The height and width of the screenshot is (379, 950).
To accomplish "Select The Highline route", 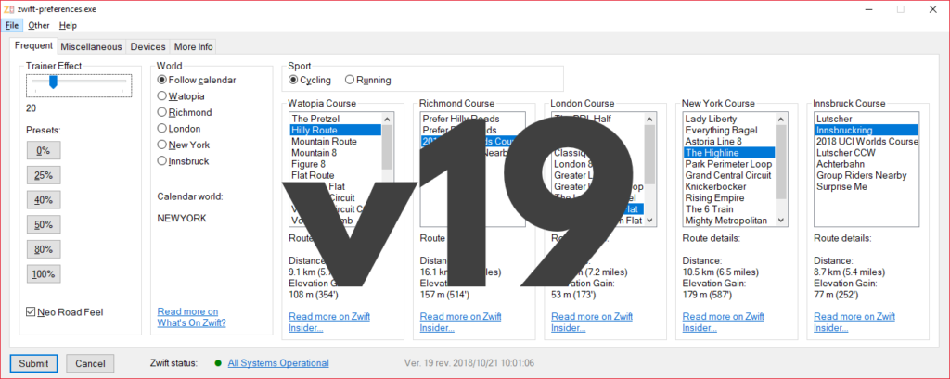I will point(729,153).
